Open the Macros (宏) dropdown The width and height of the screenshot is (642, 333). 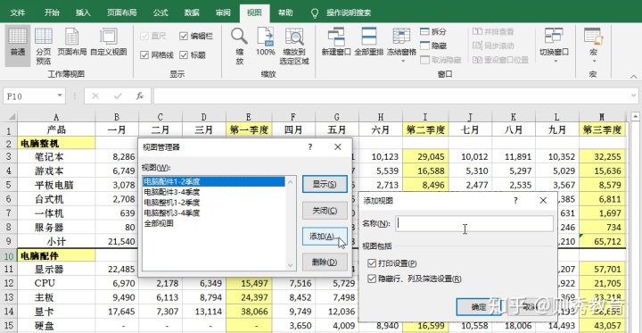tap(593, 46)
